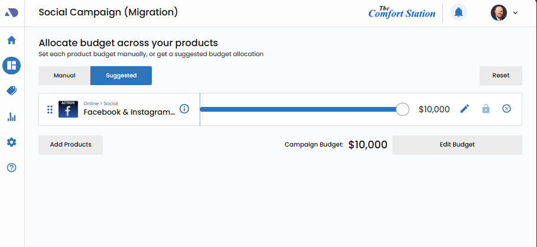Click the budget slider handle

pos(402,109)
